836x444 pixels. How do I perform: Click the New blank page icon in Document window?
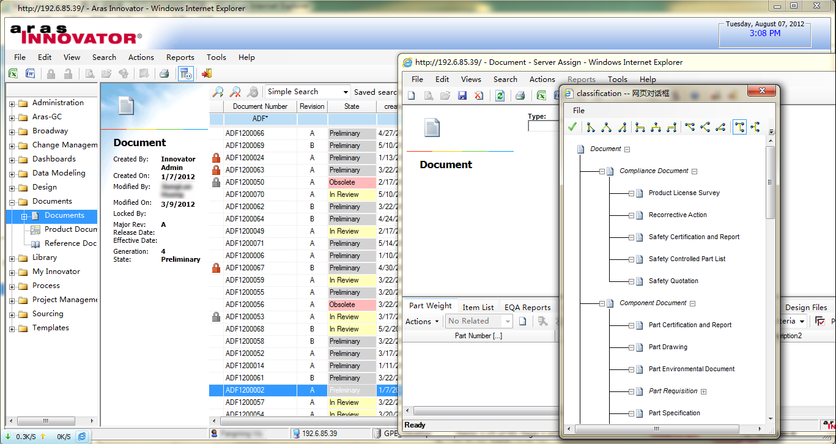click(412, 95)
